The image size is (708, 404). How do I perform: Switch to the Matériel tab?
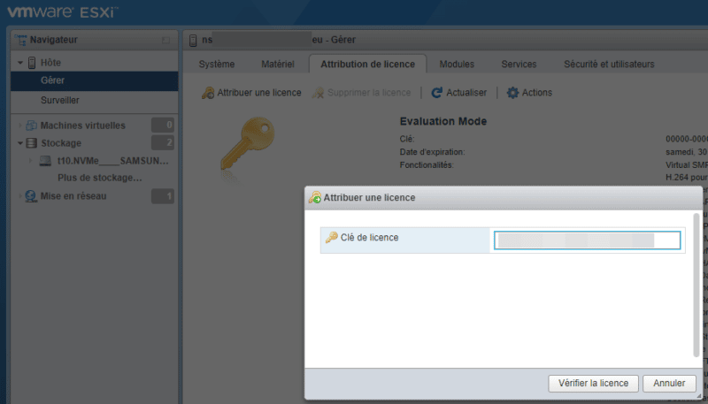point(278,64)
